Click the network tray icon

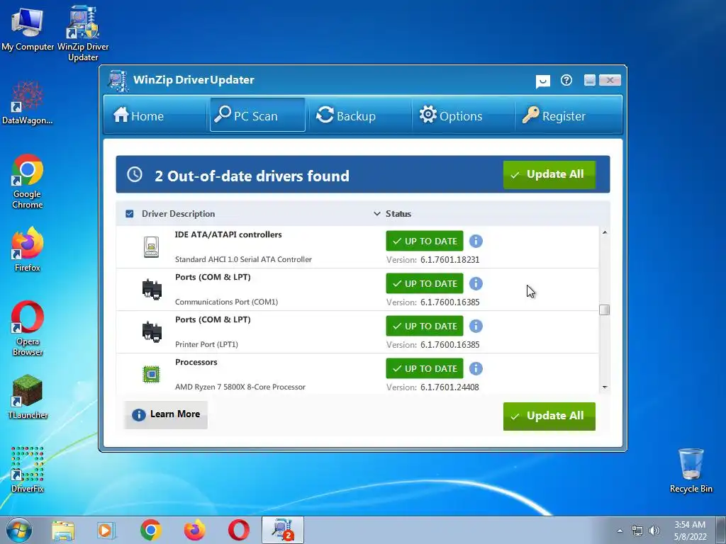[637, 531]
